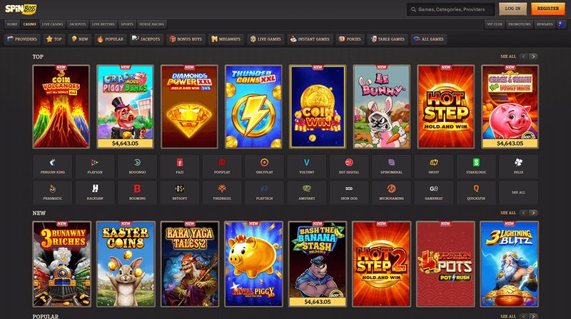This screenshot has height=319, width=571.
Task: Open the Booming provider
Action: pyautogui.click(x=137, y=192)
